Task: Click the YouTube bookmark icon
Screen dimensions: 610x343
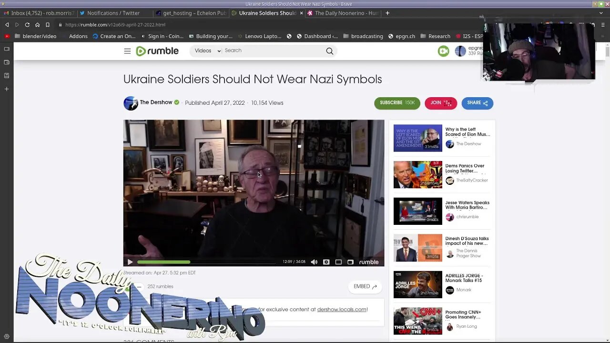Action: click(7, 36)
